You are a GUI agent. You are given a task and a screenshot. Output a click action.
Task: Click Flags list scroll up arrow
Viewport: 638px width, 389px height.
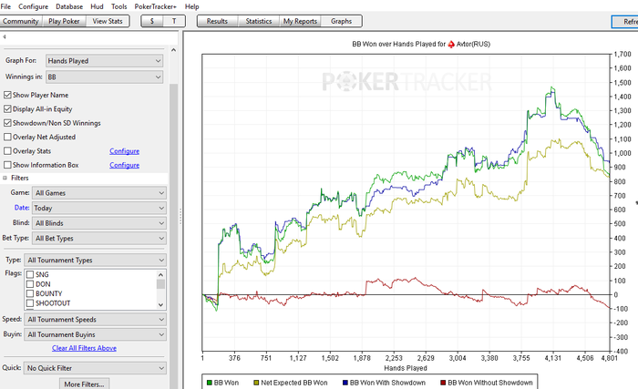(160, 274)
